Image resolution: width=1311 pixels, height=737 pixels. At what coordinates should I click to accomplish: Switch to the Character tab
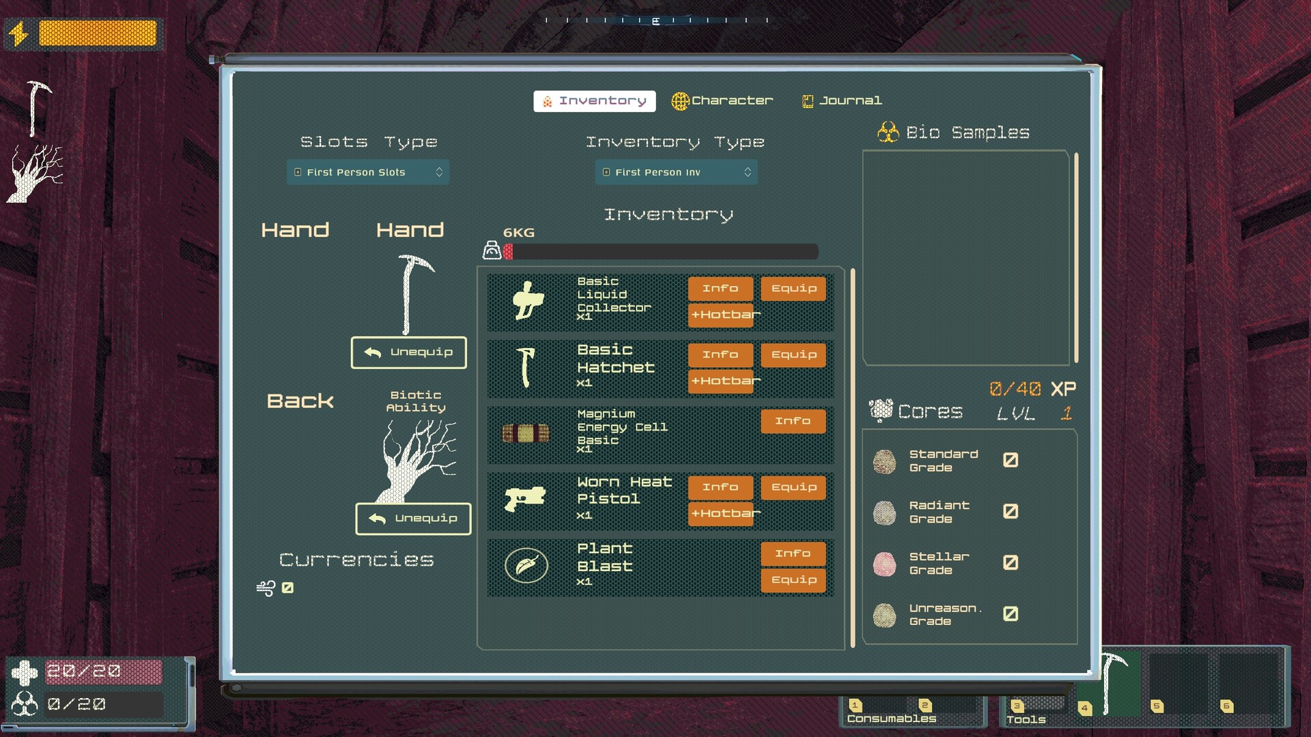(722, 101)
